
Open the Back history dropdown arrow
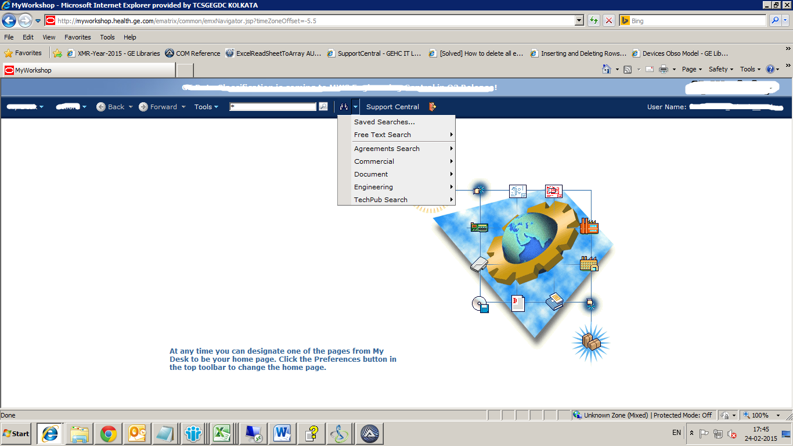[x=131, y=107]
